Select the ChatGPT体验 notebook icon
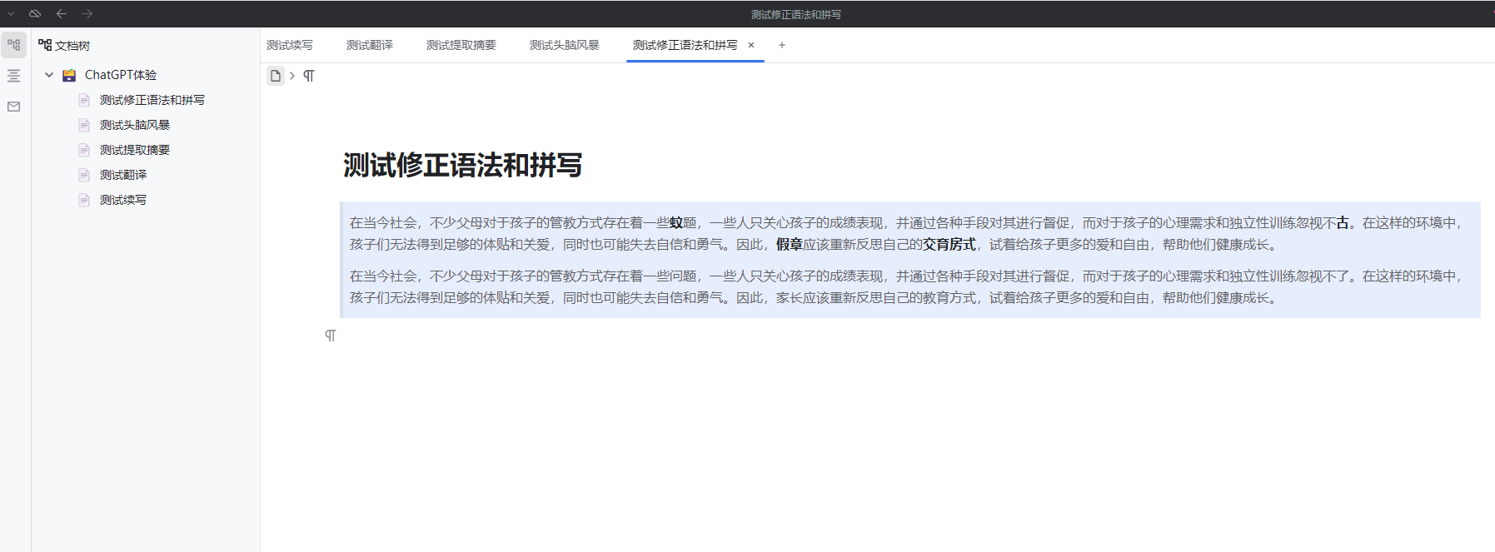 69,75
